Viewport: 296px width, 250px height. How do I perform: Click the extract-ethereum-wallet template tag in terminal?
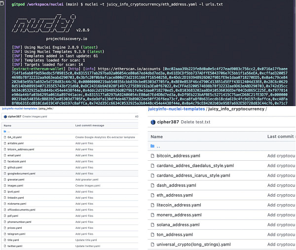[38, 69]
